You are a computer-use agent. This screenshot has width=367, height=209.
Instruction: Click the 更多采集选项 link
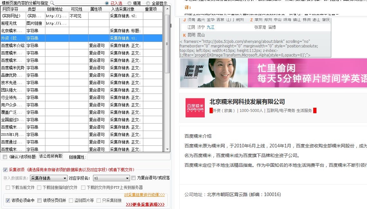145,204
